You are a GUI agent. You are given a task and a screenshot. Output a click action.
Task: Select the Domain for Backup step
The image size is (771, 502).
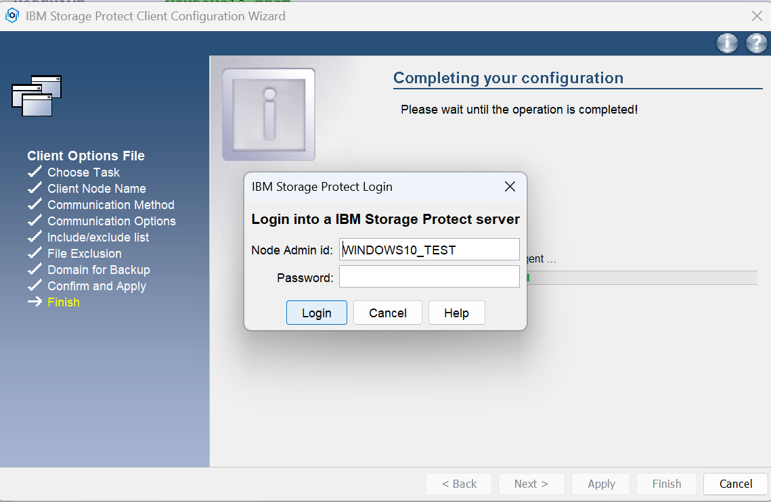98,270
